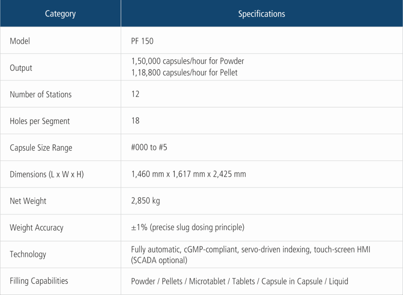The height and width of the screenshot is (295, 403).
Task: Select the Output row label
Action: point(21,68)
